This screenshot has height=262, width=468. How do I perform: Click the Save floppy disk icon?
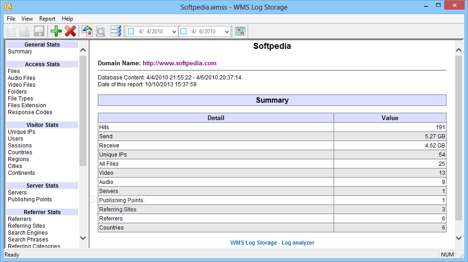tap(39, 31)
